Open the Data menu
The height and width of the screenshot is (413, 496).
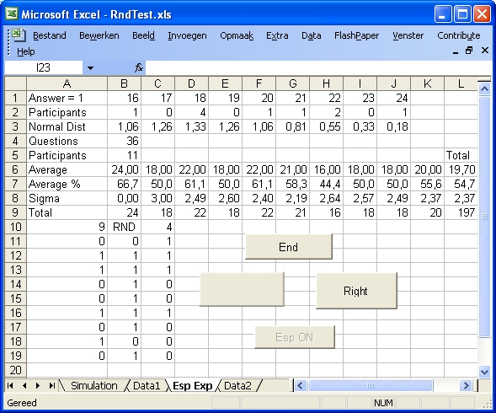pyautogui.click(x=312, y=35)
